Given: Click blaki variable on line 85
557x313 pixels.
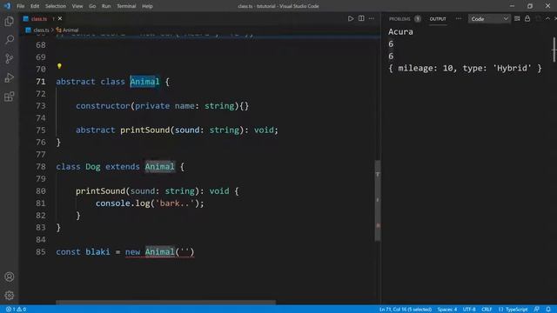Looking at the screenshot, I should pyautogui.click(x=97, y=252).
